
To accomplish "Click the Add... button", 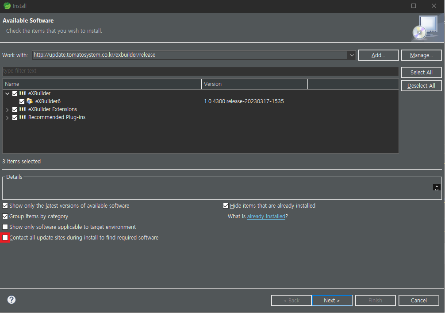I will click(379, 55).
